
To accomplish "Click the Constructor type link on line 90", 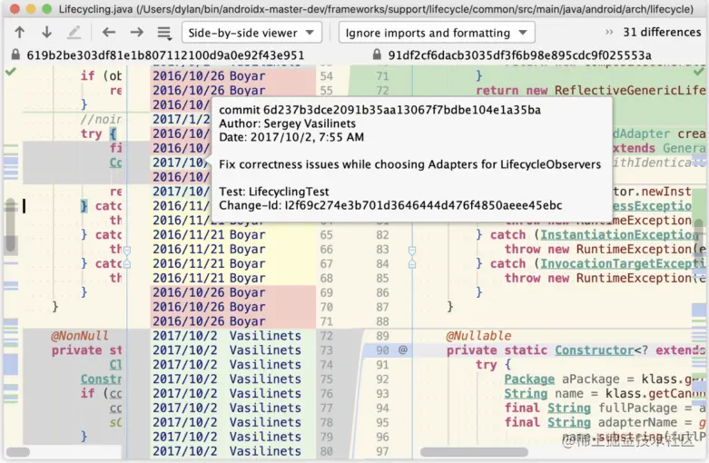I will pyautogui.click(x=594, y=350).
